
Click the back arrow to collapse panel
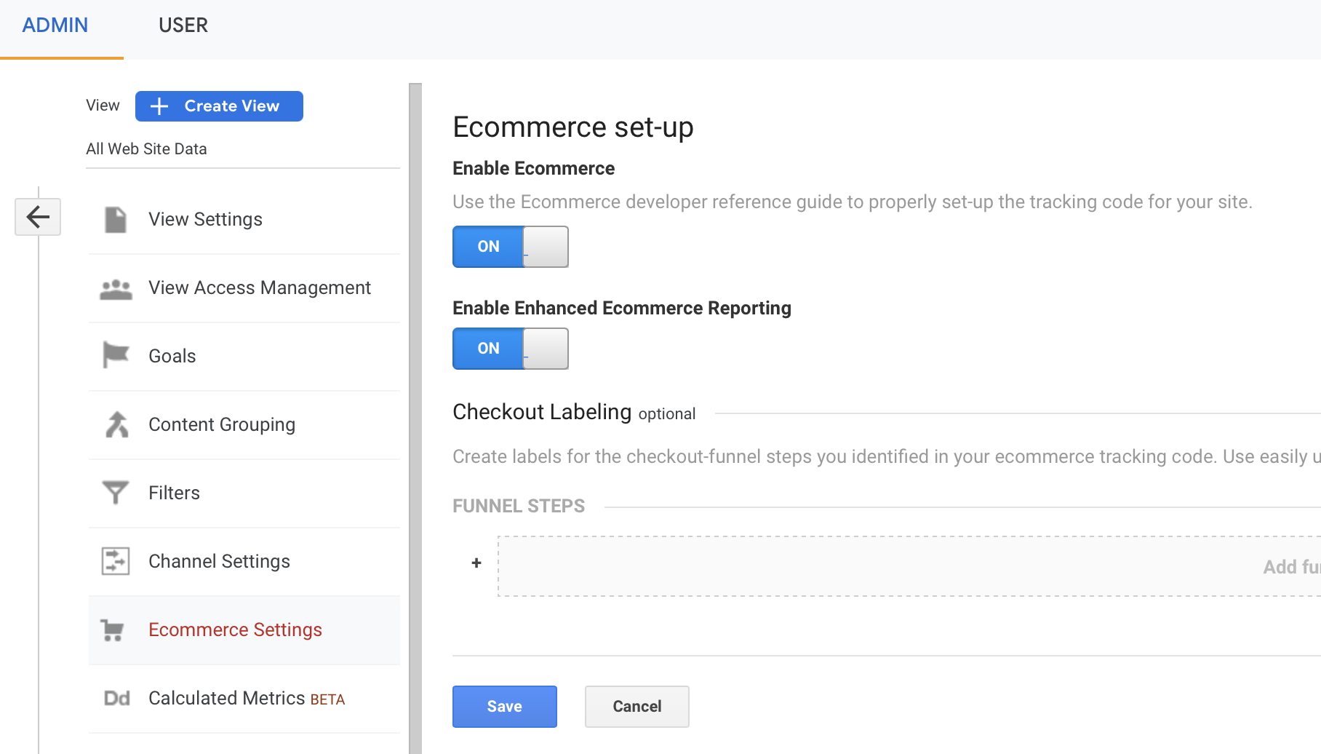[37, 216]
